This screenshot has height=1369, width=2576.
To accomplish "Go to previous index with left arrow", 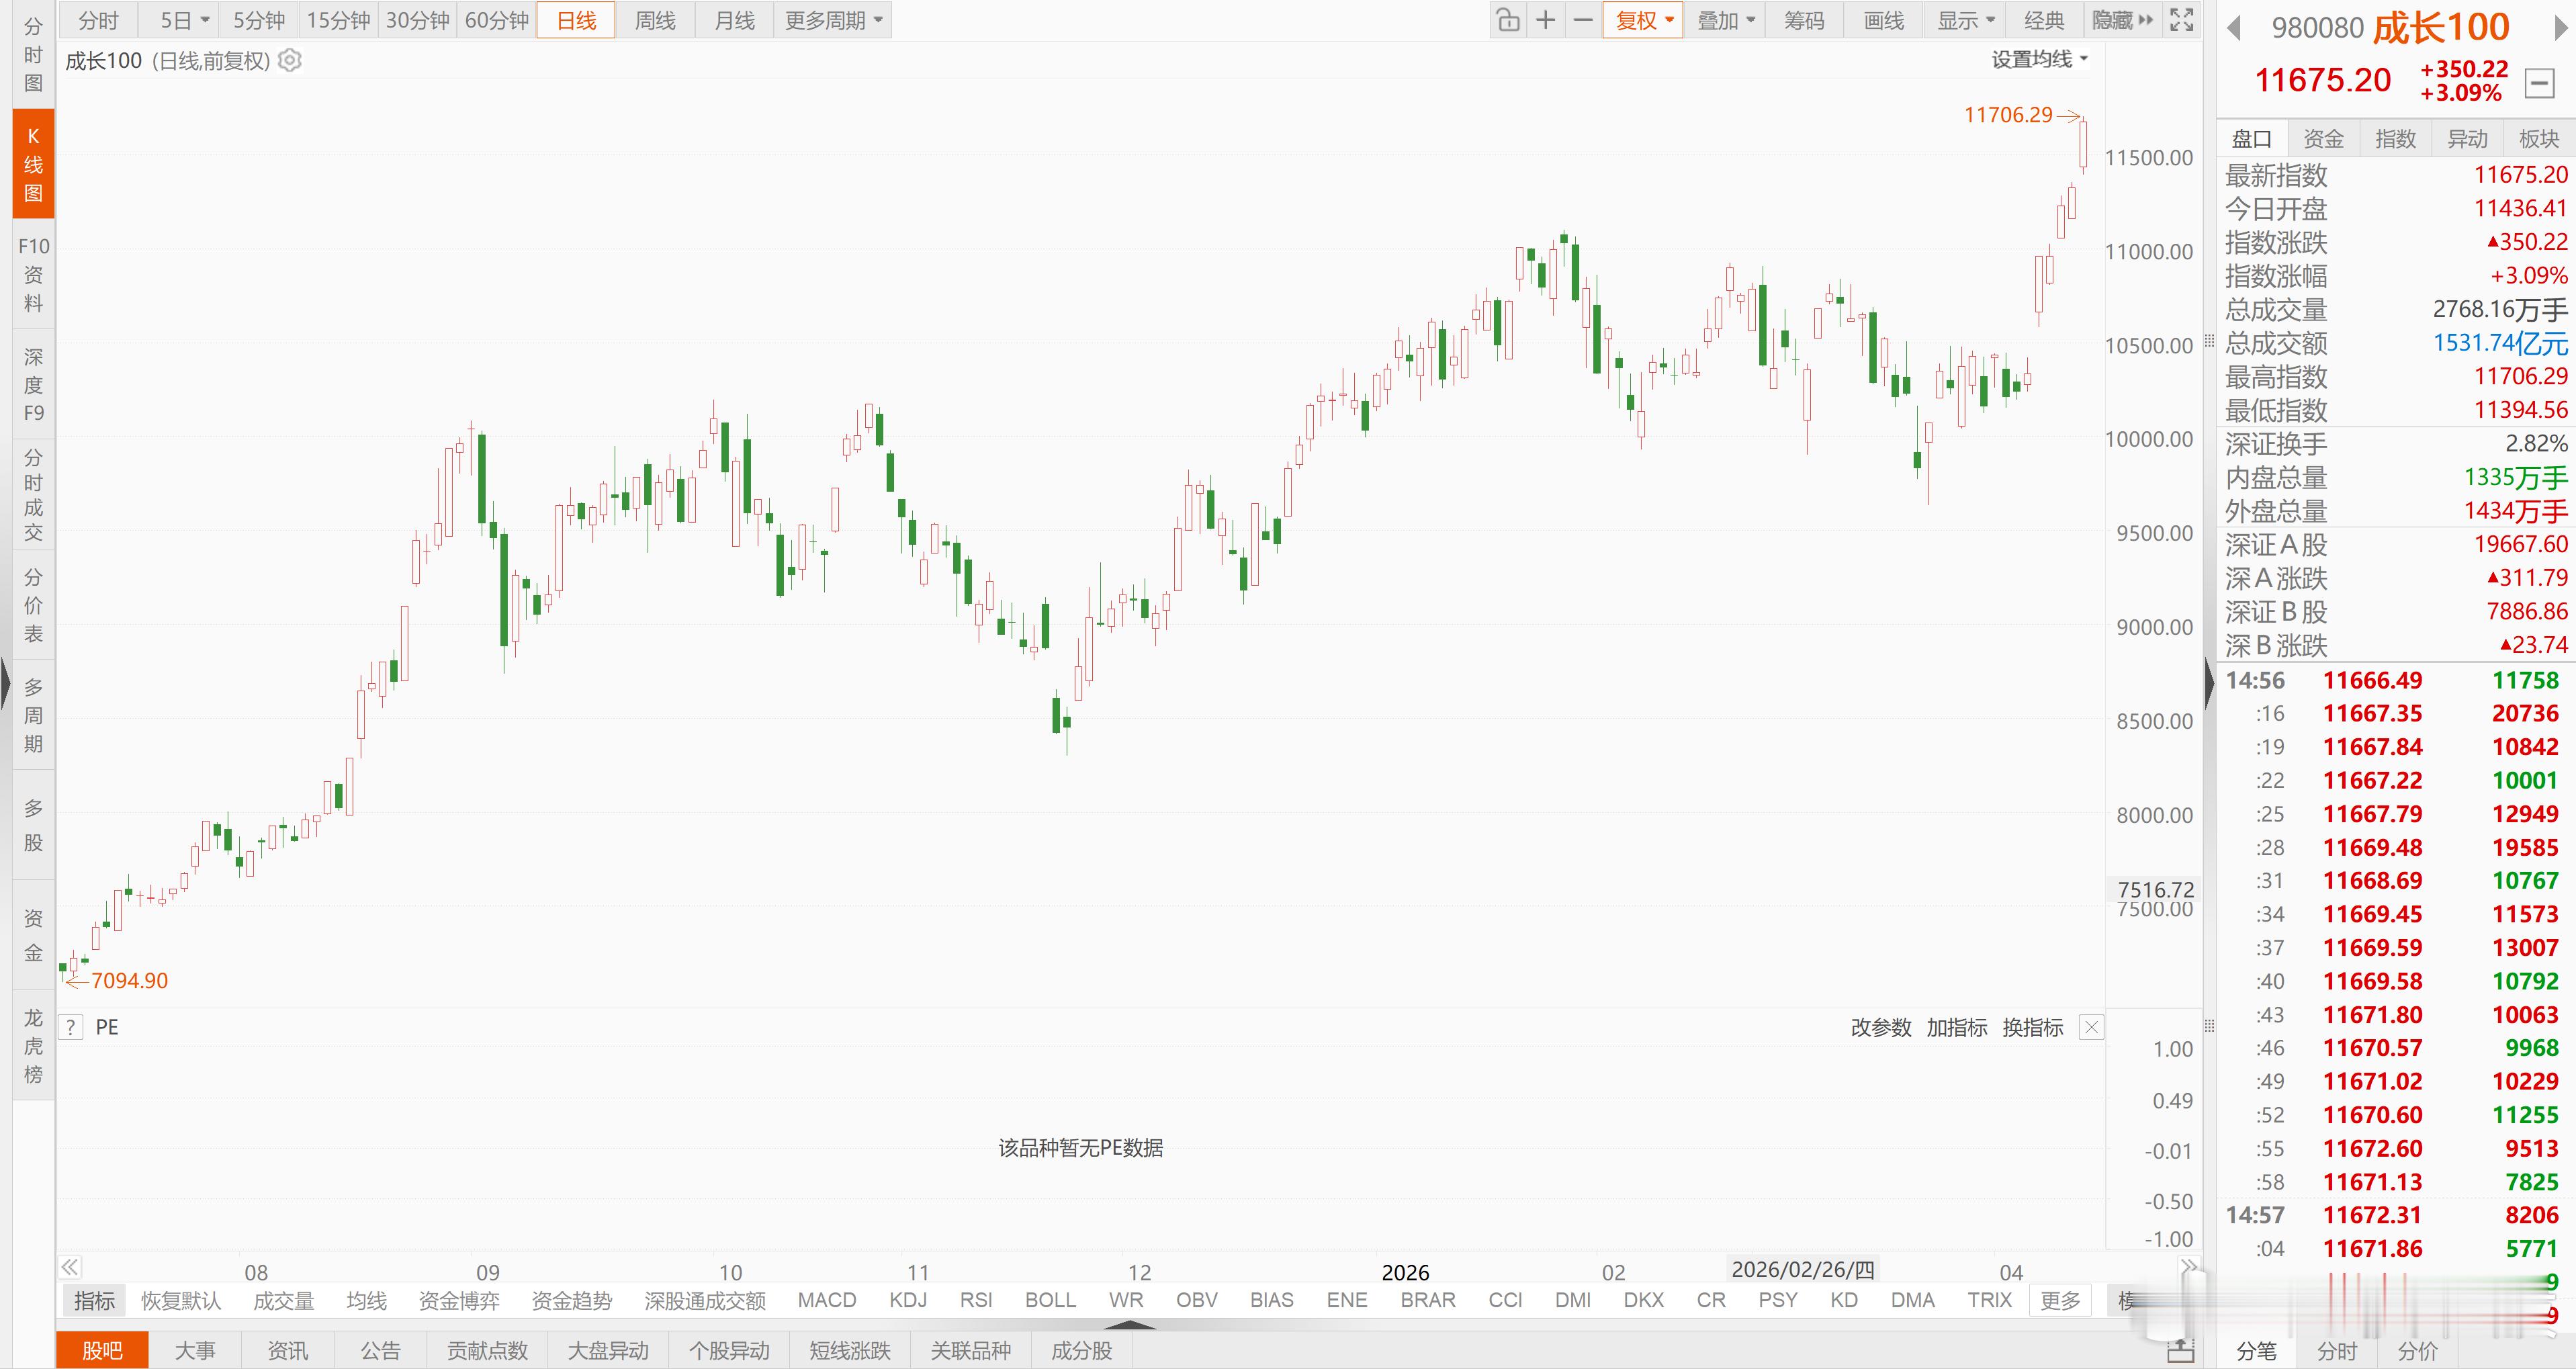I will coord(2233,28).
